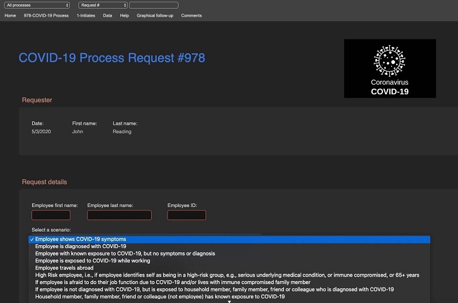The image size is (458, 303).
Task: Select the Employee ID input box
Action: pos(187,216)
